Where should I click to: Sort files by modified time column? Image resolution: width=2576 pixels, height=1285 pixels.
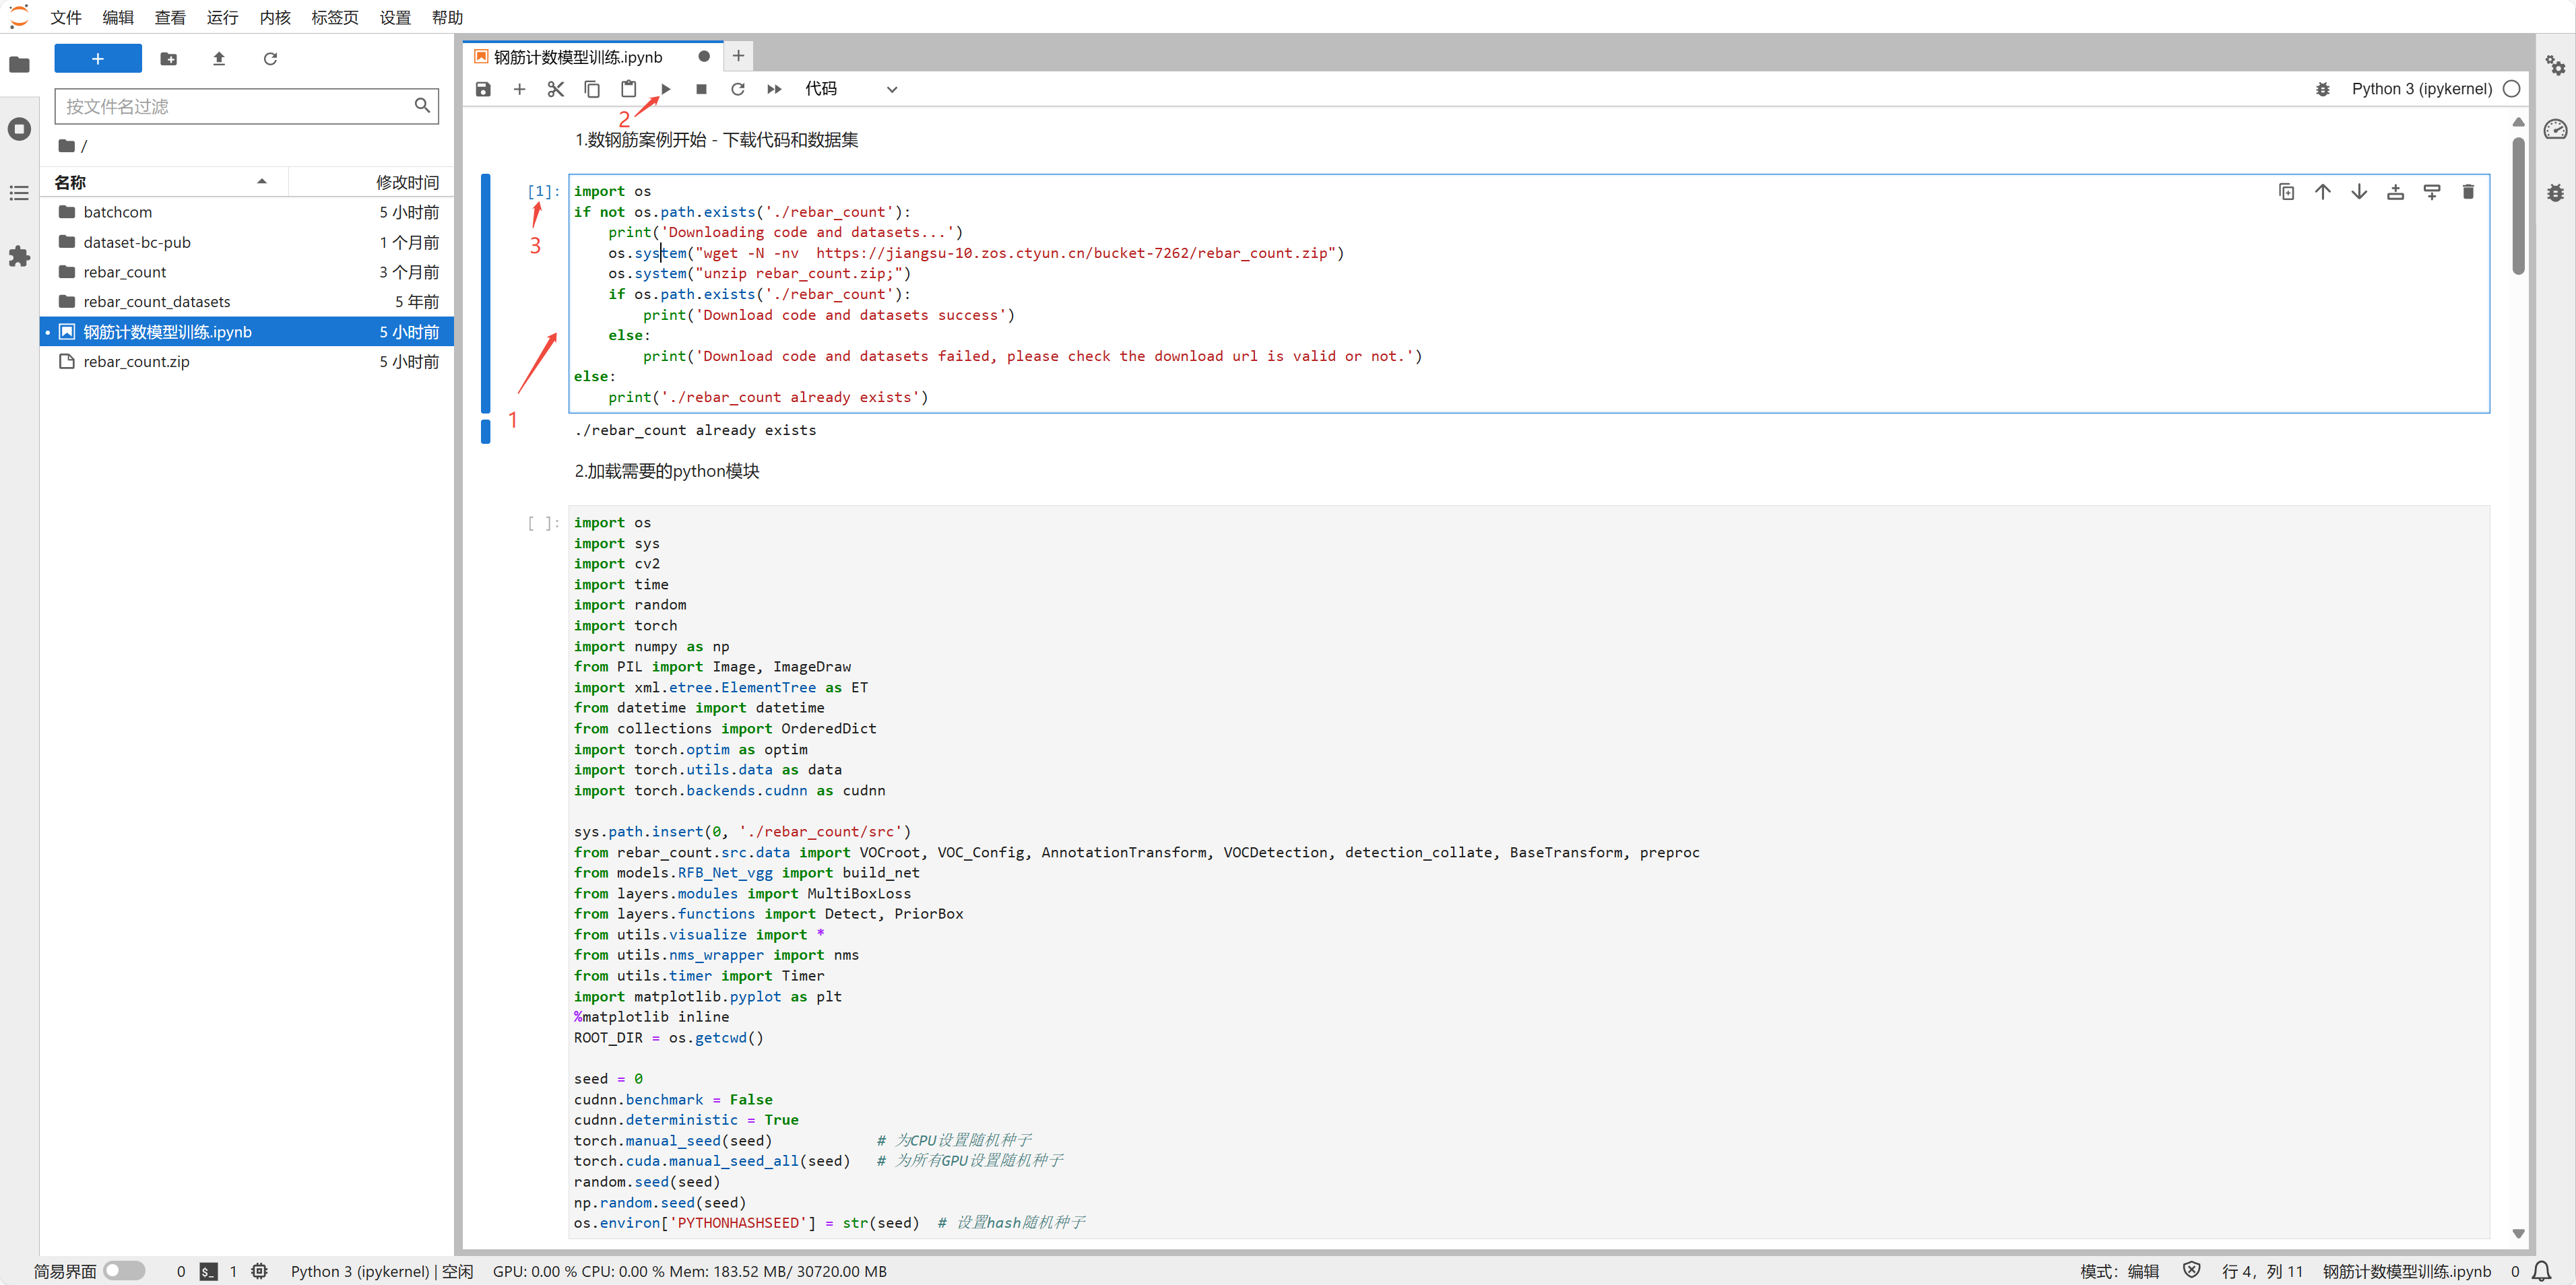pos(371,182)
